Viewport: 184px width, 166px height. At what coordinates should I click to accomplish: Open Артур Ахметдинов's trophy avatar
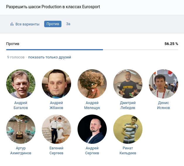pyautogui.click(x=21, y=129)
